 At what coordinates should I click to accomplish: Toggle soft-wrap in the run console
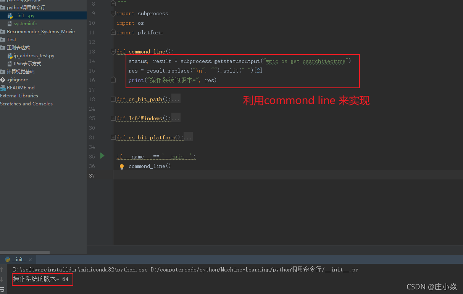point(2,289)
